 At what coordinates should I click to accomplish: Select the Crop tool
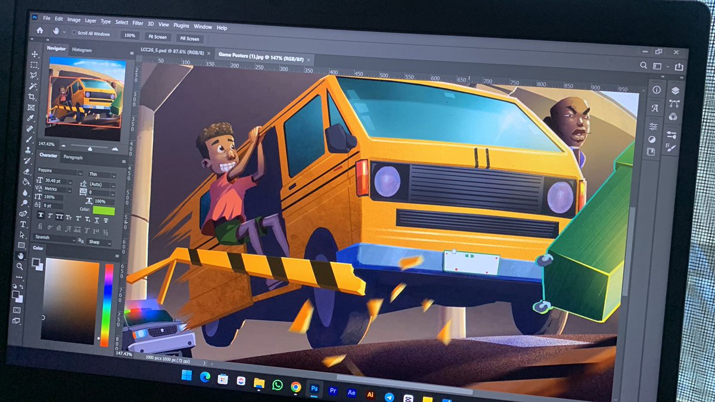point(32,97)
